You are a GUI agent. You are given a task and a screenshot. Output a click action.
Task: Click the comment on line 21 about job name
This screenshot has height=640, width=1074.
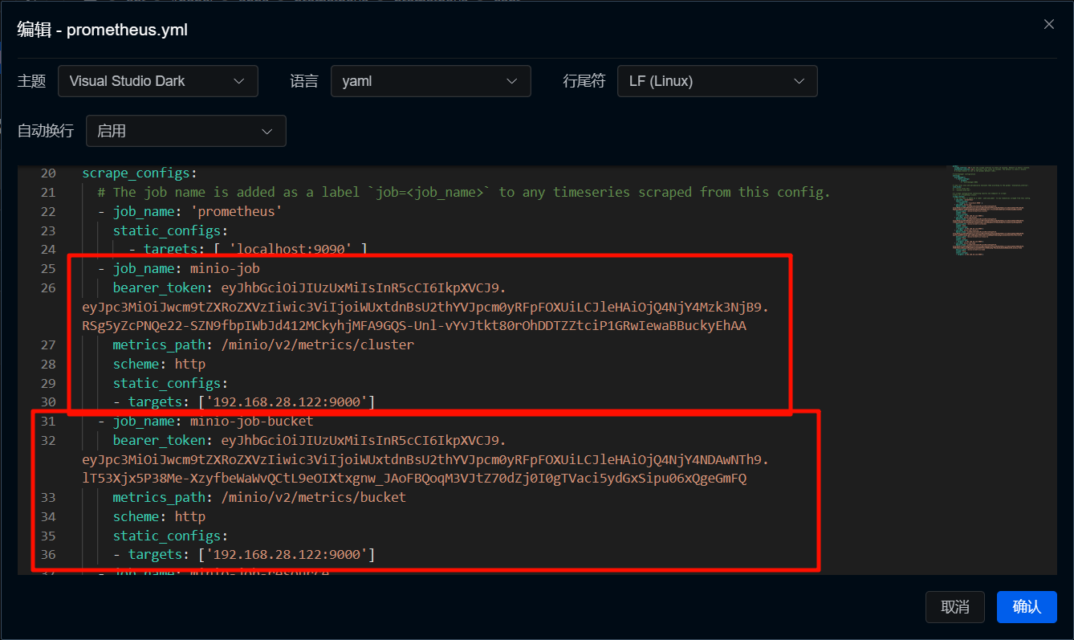[464, 192]
